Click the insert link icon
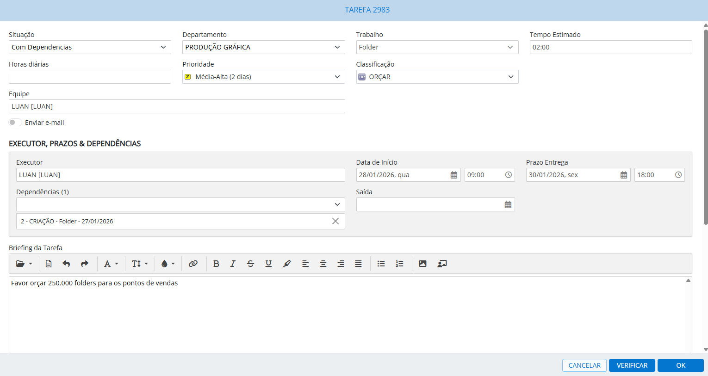Image resolution: width=708 pixels, height=376 pixels. [193, 264]
